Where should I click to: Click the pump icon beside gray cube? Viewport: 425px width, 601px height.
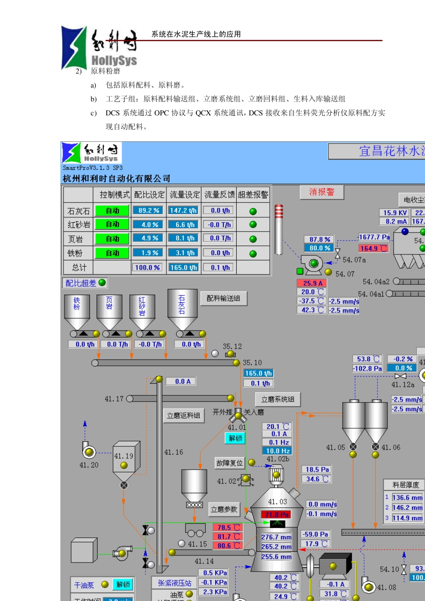[x=122, y=553]
